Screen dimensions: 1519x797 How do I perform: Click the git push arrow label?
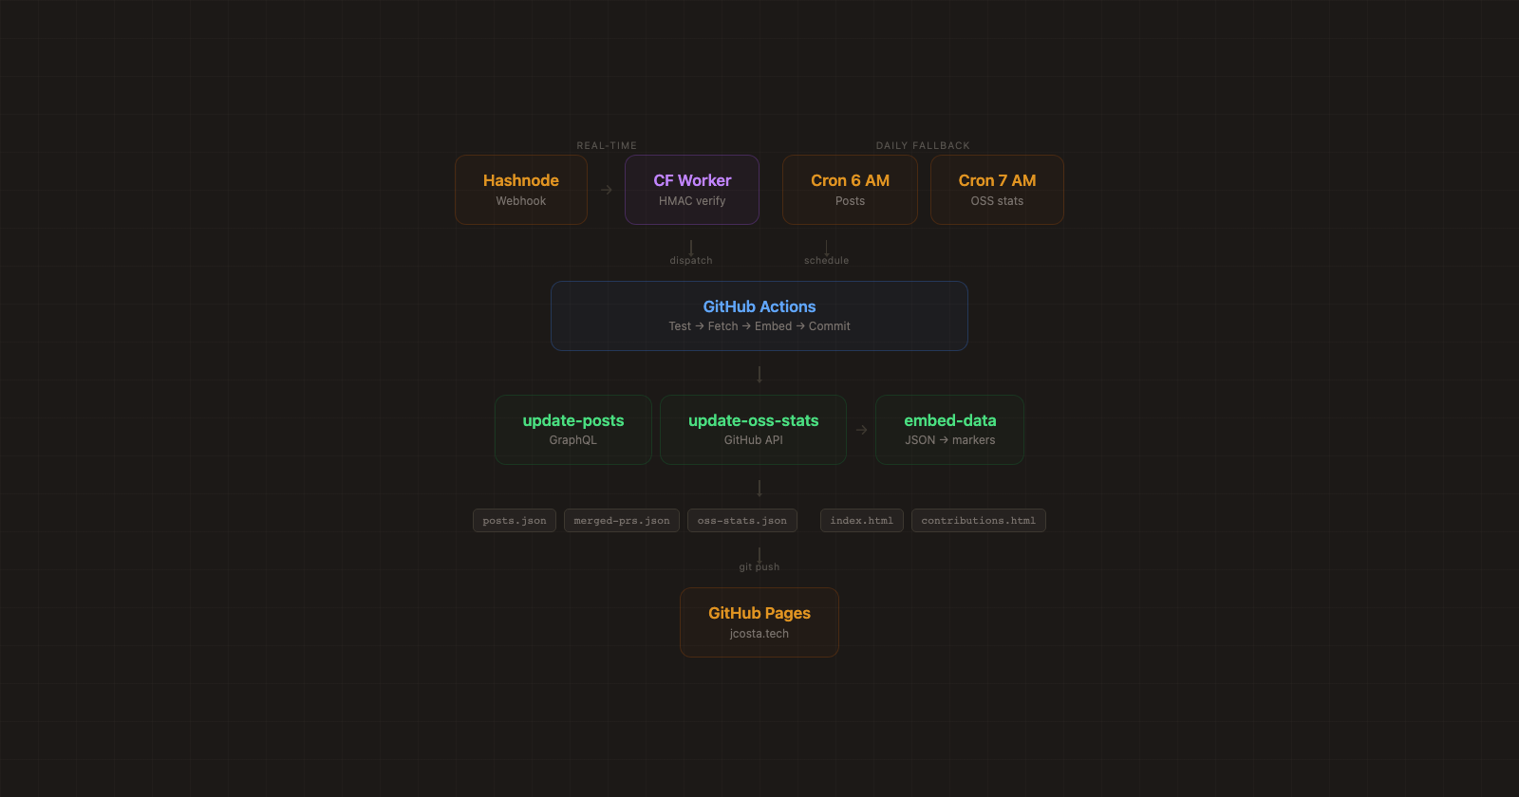coord(759,566)
